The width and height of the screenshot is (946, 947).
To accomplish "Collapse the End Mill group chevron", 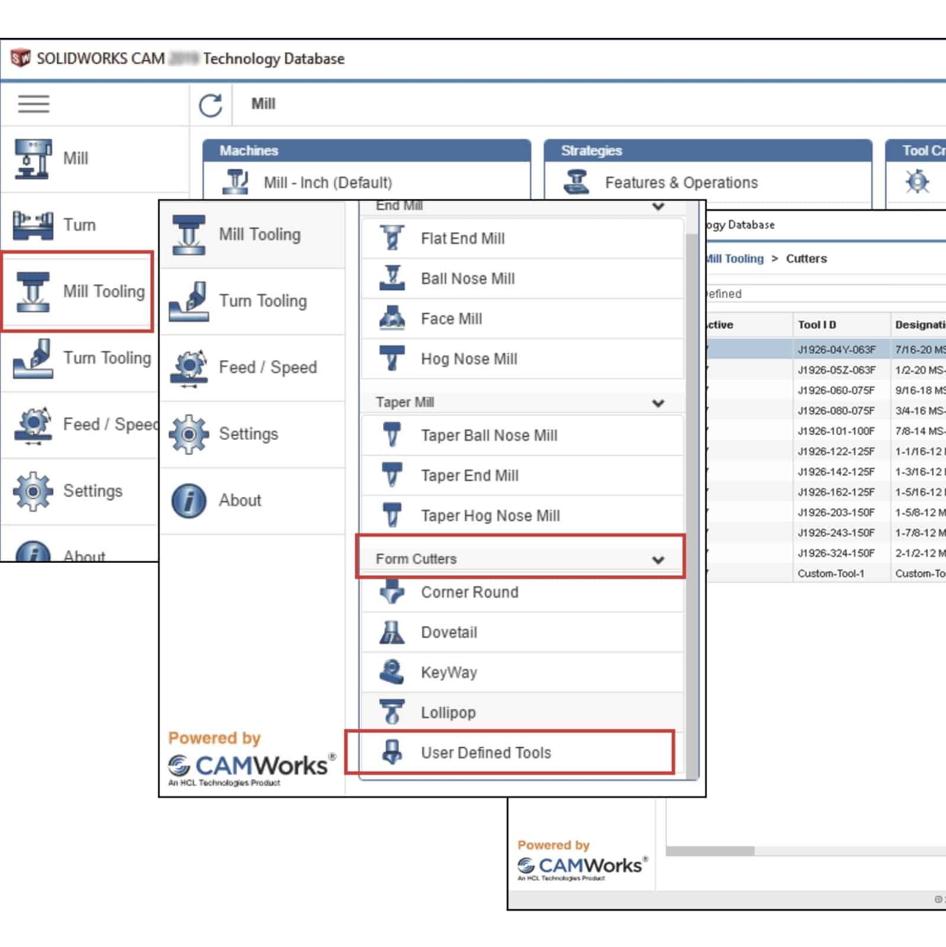I will click(658, 206).
